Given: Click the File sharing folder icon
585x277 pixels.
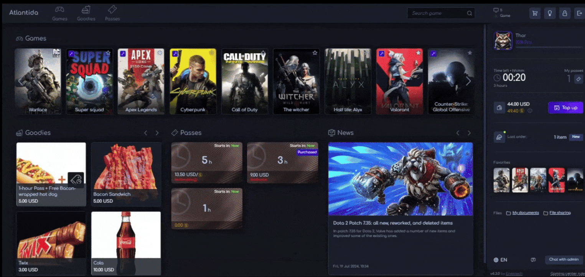Looking at the screenshot, I should coord(545,213).
